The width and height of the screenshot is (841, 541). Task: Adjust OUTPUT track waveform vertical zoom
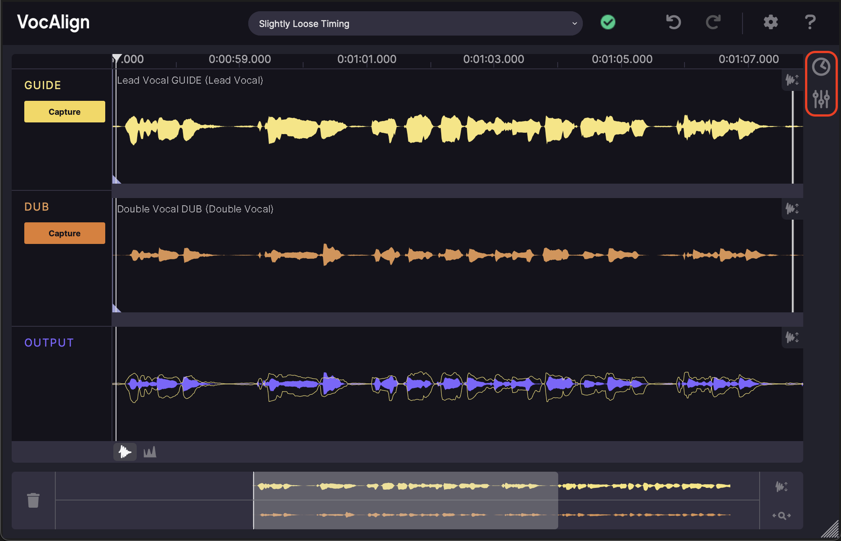(x=792, y=337)
